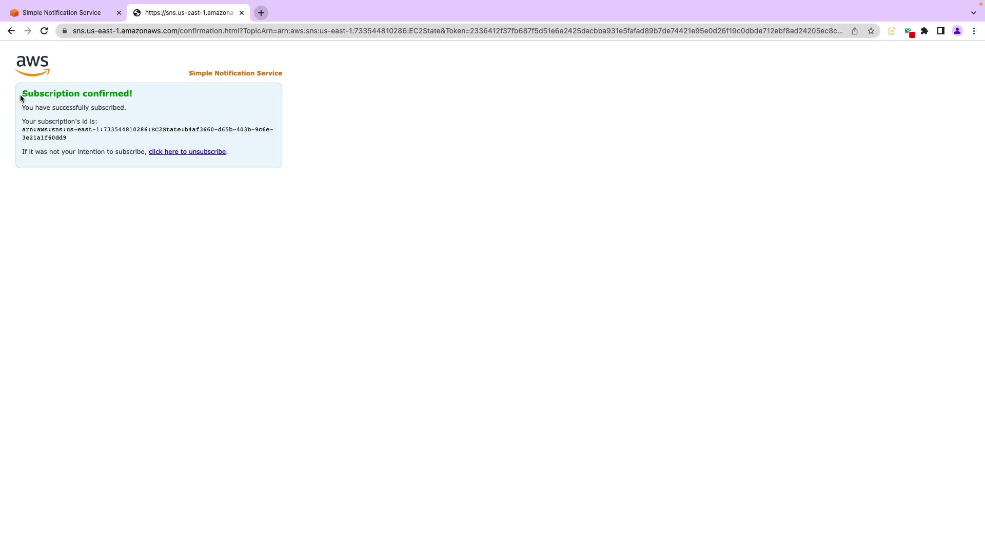Click the share page icon in the address bar
This screenshot has width=985, height=554.
pos(855,31)
